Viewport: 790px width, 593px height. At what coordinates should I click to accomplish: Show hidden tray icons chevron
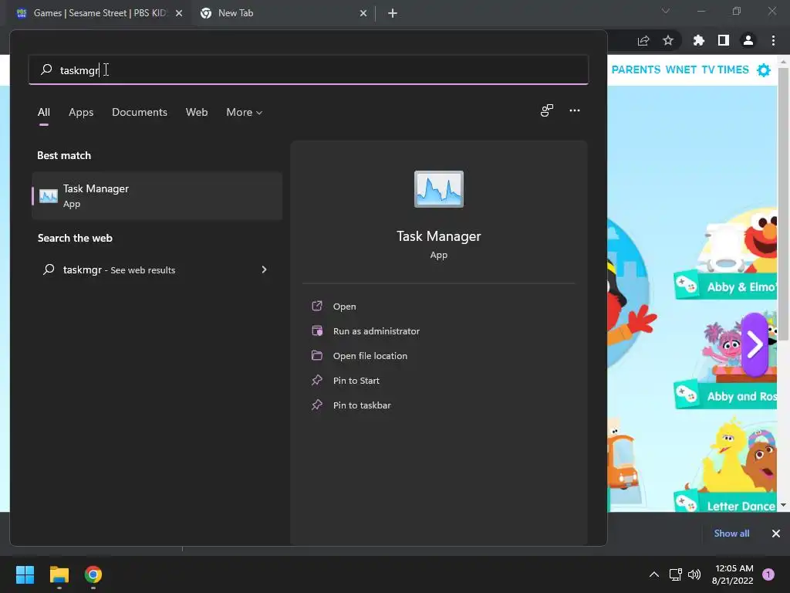coord(654,574)
